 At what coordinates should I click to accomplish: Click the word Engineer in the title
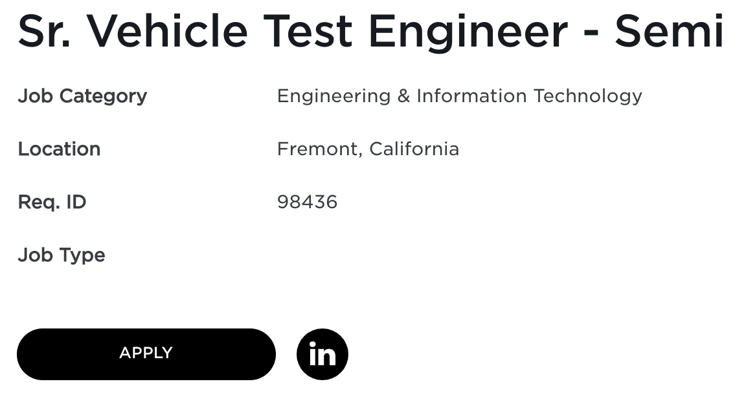tap(468, 31)
